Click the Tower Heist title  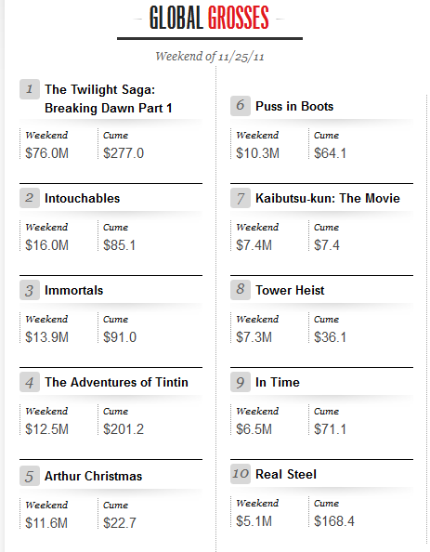[290, 291]
